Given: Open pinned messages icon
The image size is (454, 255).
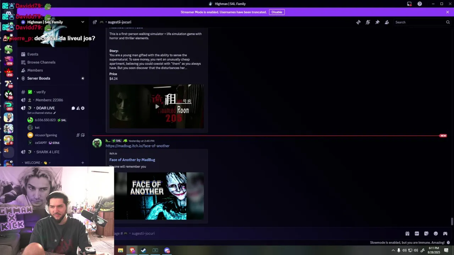Looking at the screenshot, I should [x=377, y=22].
